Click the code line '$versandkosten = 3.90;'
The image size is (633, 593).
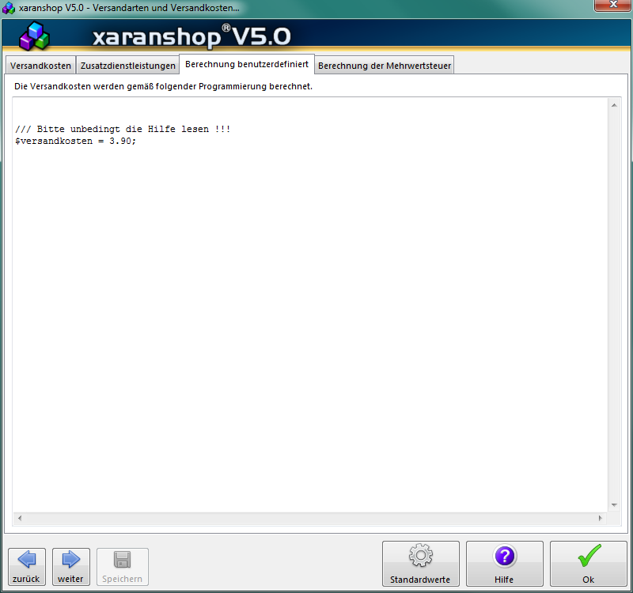point(75,141)
